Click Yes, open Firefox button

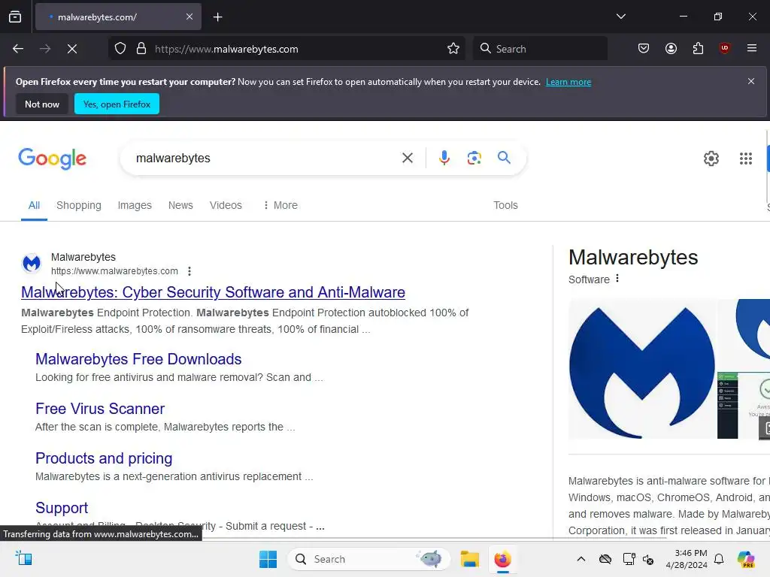tap(117, 104)
